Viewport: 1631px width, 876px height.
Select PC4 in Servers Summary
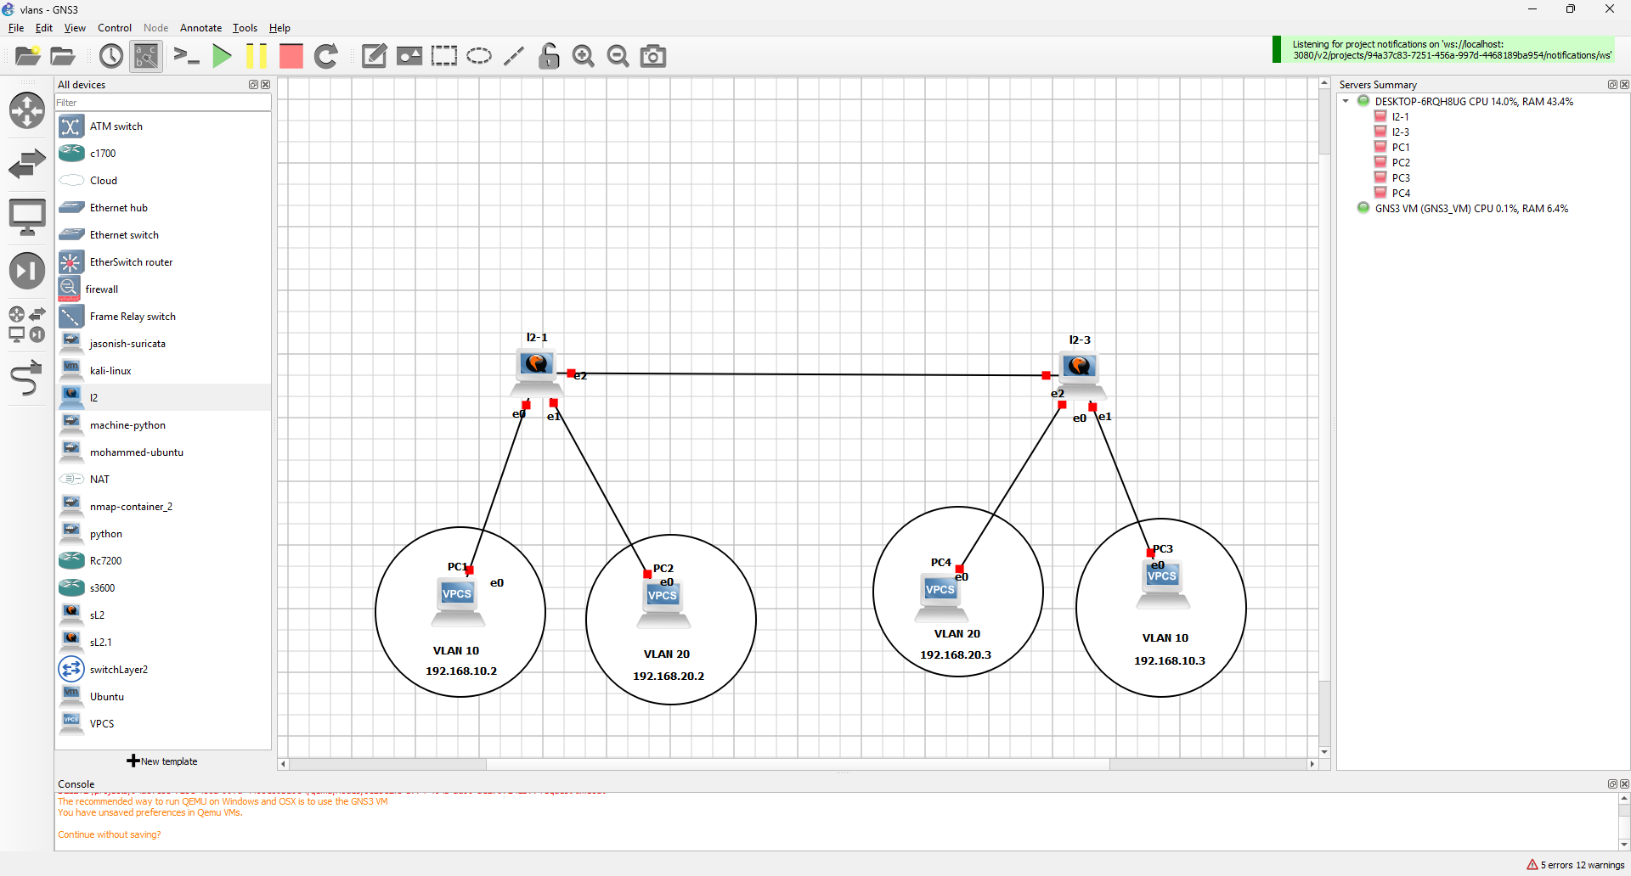(x=1400, y=194)
